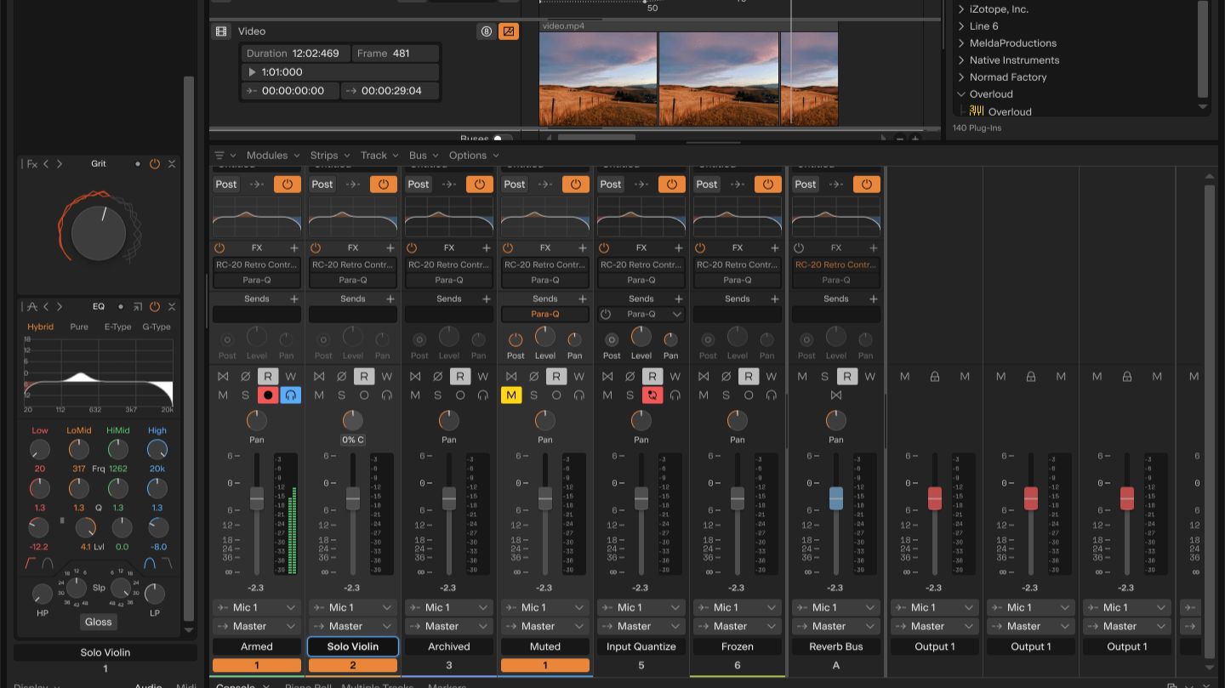Disarm recording on the Armed strip
1225x688 pixels.
pos(268,395)
